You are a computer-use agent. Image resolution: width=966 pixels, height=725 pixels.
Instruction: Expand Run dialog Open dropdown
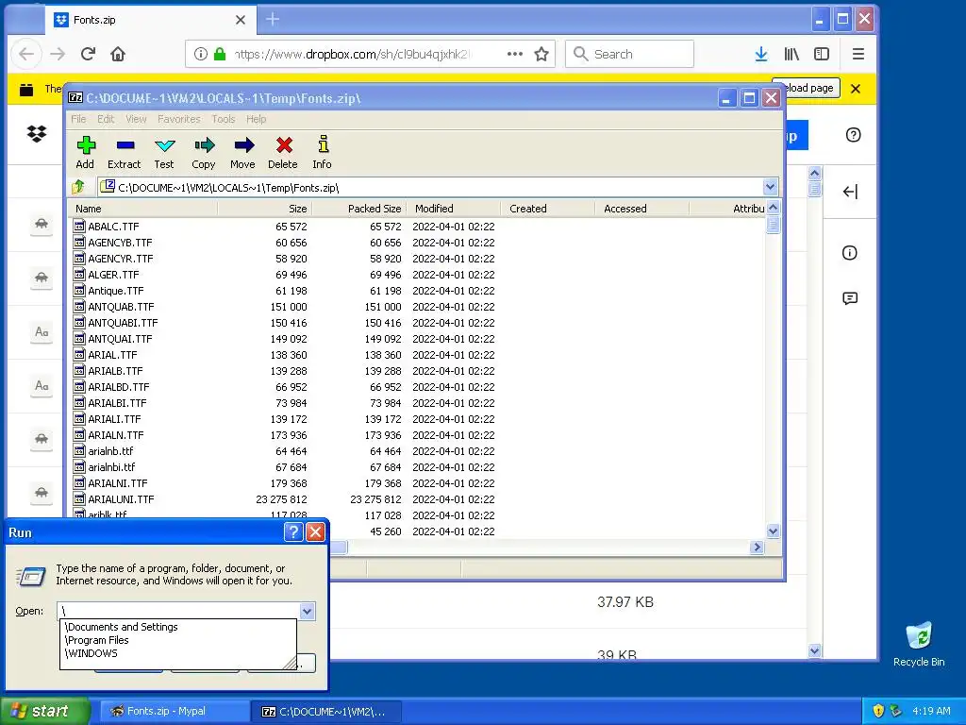(x=308, y=611)
